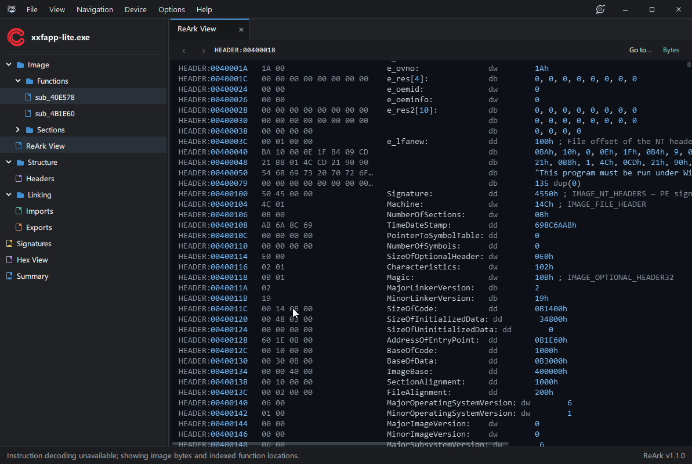Open the Help menu
The height and width of the screenshot is (464, 692).
tap(204, 9)
